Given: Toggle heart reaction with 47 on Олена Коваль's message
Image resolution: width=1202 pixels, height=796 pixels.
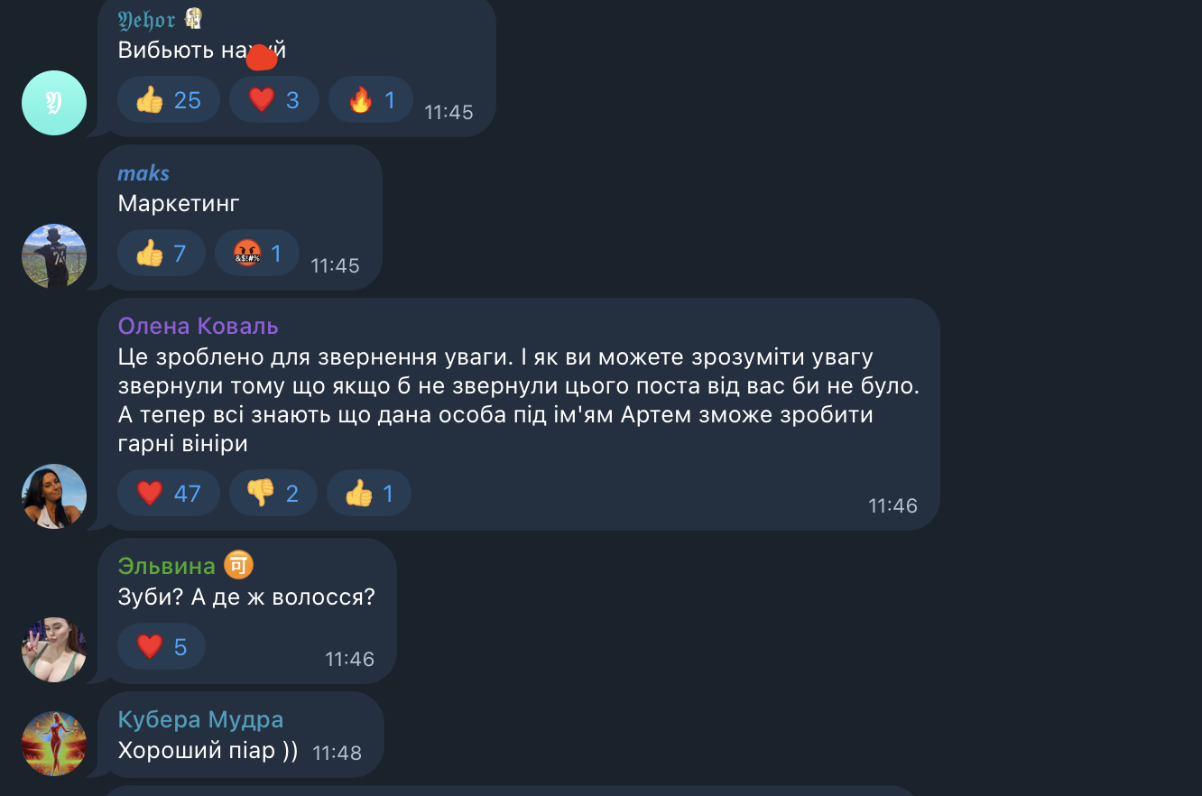Looking at the screenshot, I should (x=169, y=493).
